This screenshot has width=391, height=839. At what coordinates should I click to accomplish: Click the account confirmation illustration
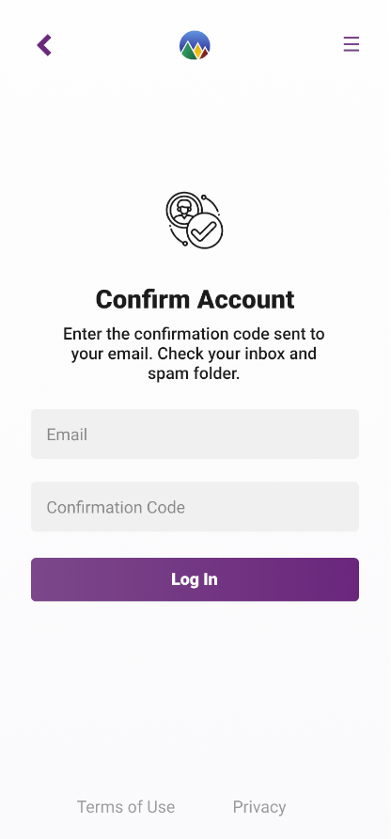pos(195,220)
